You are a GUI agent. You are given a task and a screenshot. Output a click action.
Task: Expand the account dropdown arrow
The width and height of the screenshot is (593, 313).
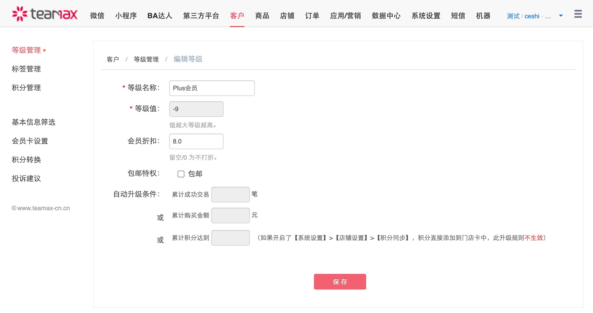(561, 16)
